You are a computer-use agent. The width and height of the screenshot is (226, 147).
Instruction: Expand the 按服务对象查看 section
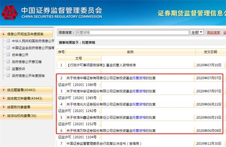26,107
